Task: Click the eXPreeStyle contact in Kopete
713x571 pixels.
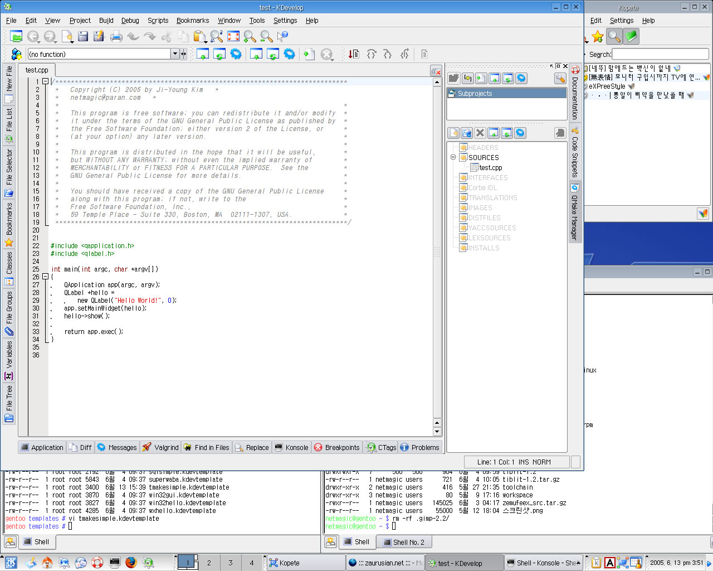Action: (x=607, y=86)
